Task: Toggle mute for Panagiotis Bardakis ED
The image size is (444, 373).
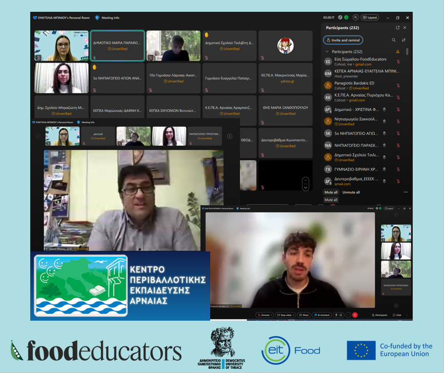Action: coord(398,85)
